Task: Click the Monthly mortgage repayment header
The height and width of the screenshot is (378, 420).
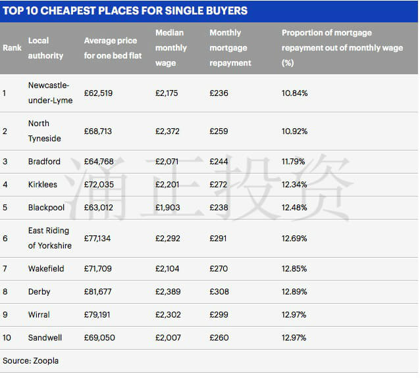Action: 230,48
